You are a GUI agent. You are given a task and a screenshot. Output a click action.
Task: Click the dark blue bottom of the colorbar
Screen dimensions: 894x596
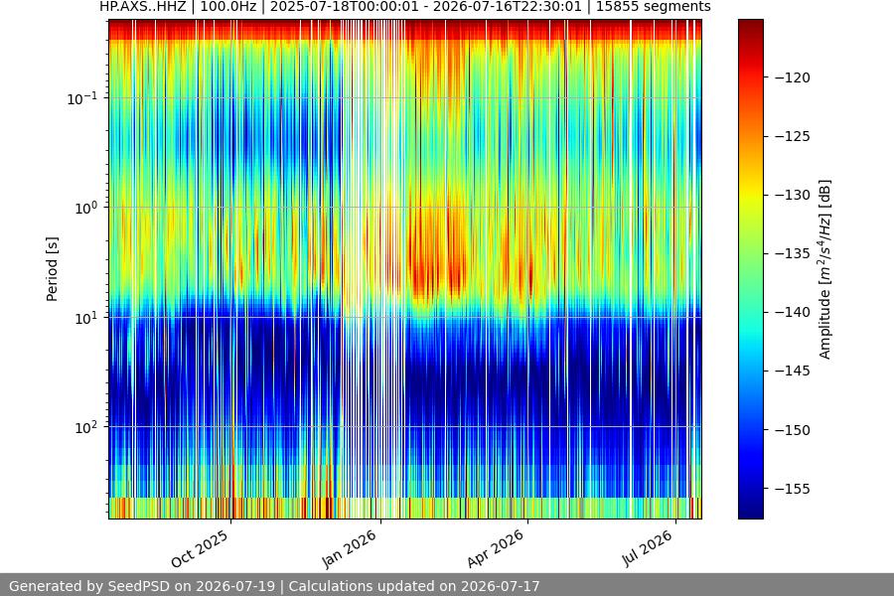pos(750,508)
